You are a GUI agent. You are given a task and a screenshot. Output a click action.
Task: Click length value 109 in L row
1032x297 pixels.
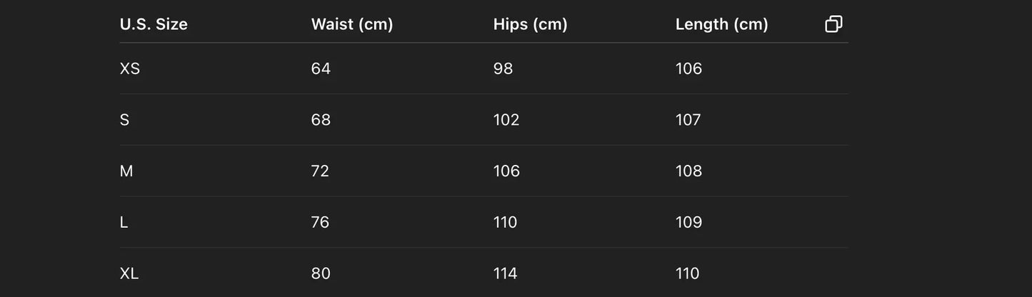coord(688,223)
